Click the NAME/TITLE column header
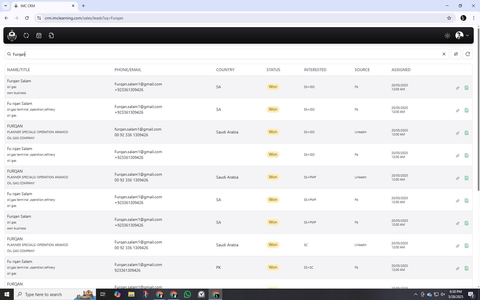The width and height of the screenshot is (480, 300). (19, 70)
